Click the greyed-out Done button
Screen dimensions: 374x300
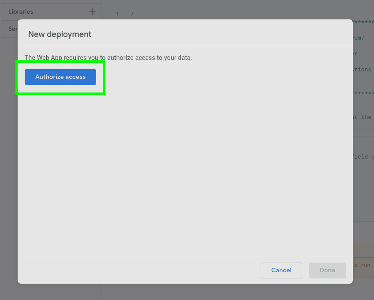coord(327,270)
